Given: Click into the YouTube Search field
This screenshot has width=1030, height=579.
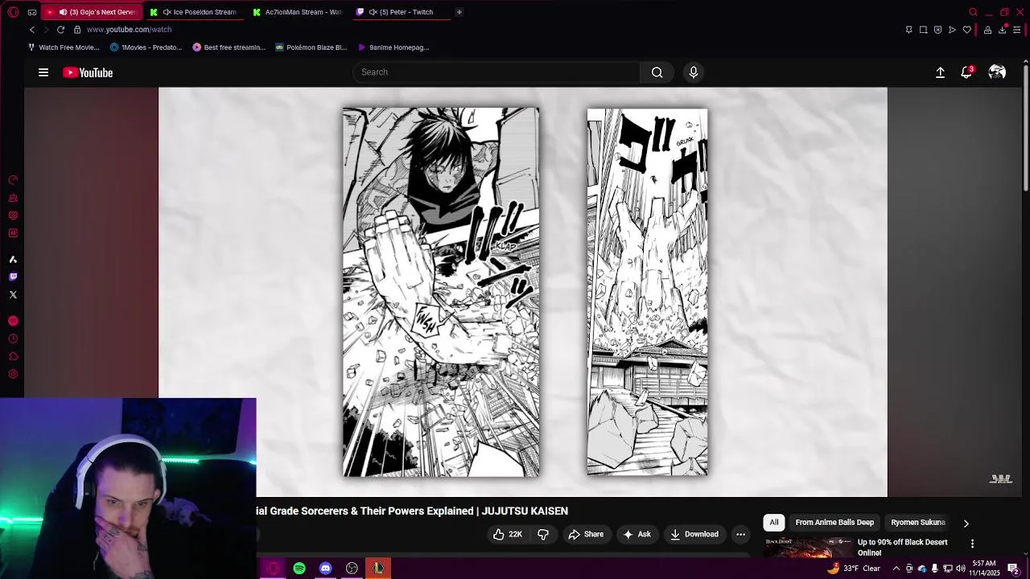Looking at the screenshot, I should [x=496, y=72].
